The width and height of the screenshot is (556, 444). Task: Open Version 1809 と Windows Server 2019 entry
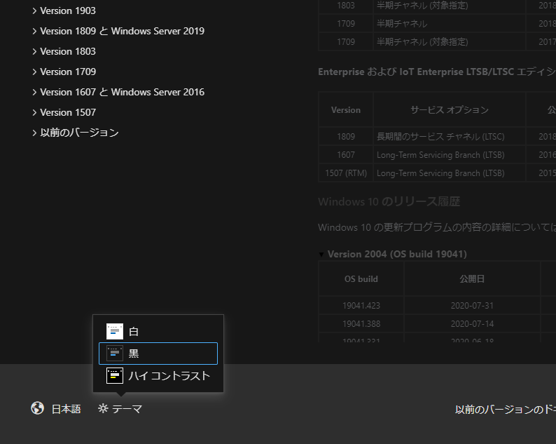[x=122, y=31]
